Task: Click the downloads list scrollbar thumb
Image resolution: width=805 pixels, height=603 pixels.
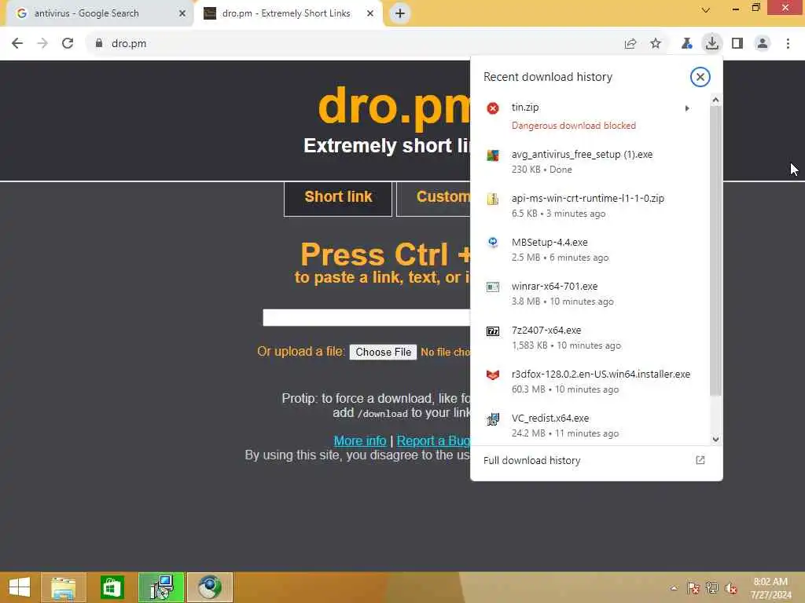Action: 715,250
